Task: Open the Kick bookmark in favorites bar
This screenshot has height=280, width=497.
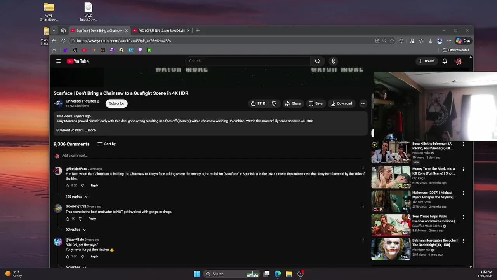Action: [149, 50]
